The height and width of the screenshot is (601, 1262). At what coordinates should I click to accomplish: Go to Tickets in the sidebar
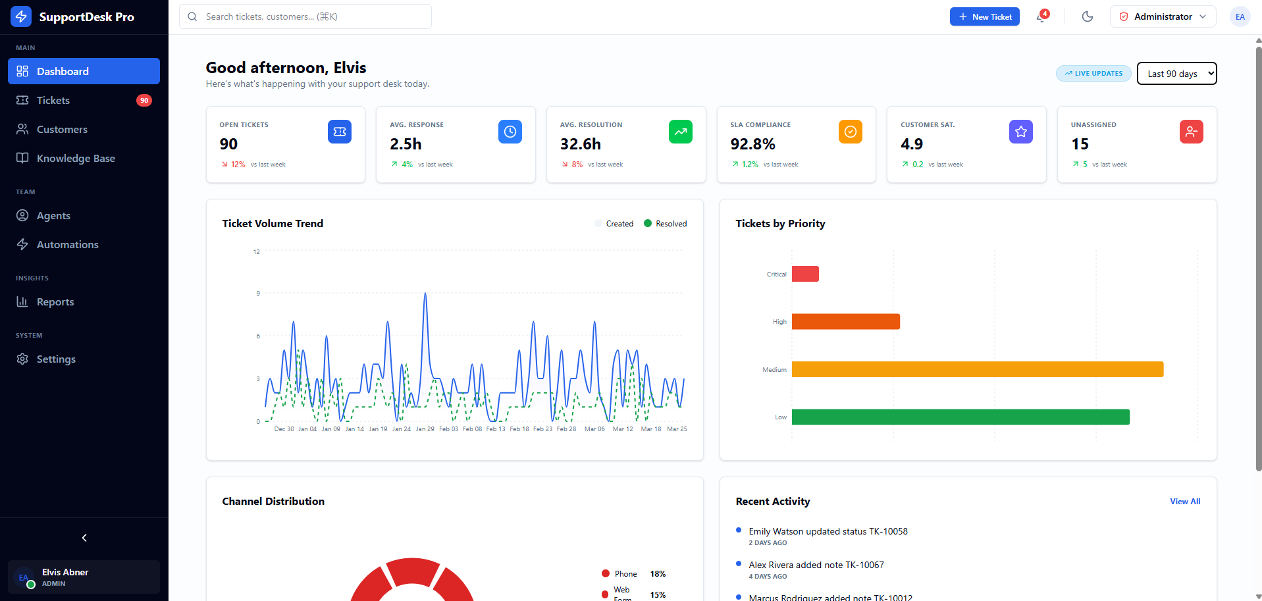click(x=53, y=100)
